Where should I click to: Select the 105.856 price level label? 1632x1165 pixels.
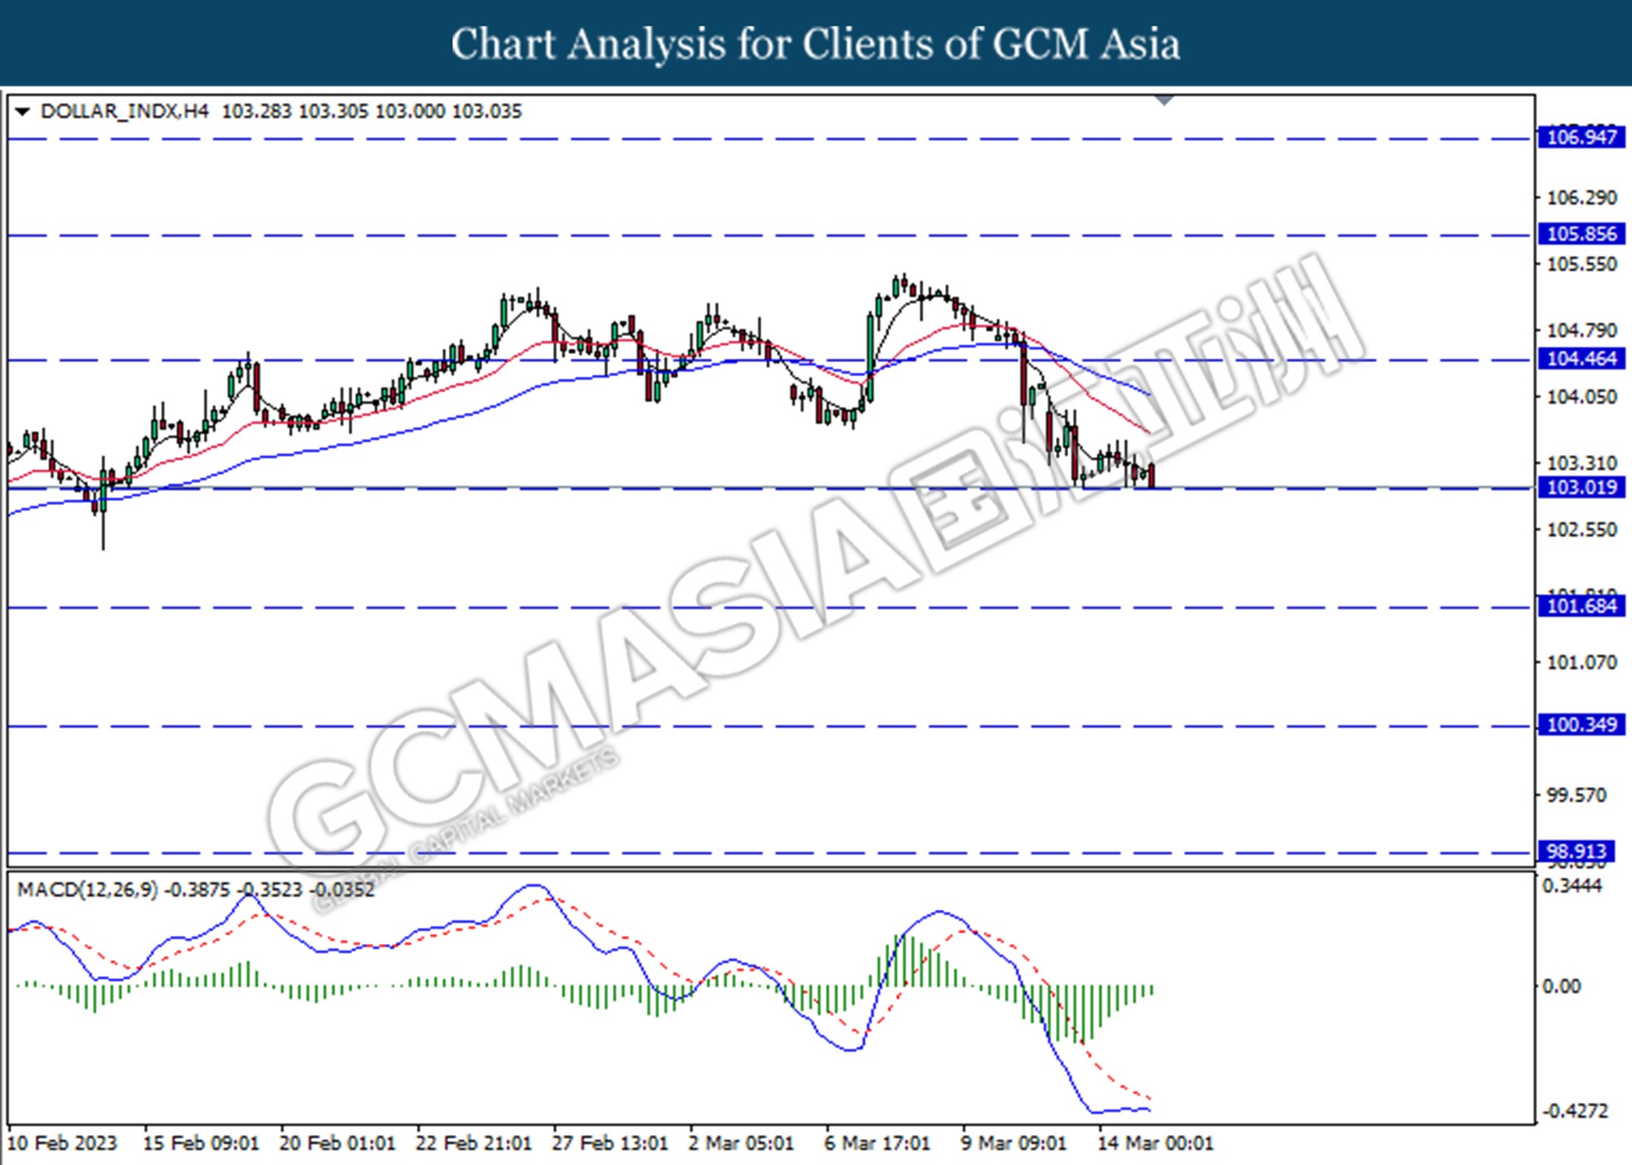[1581, 234]
